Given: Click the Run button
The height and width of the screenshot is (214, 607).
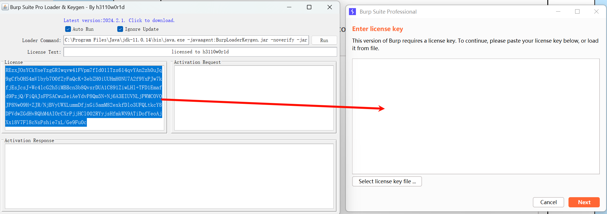Looking at the screenshot, I should click(324, 40).
